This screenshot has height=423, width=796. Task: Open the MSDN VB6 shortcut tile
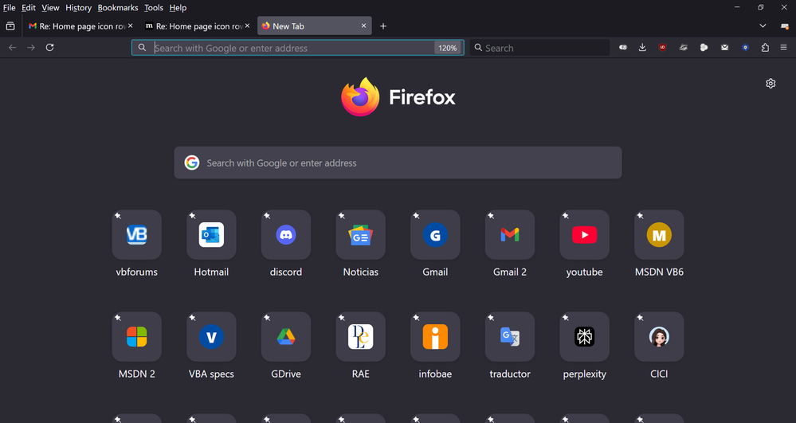pyautogui.click(x=659, y=235)
